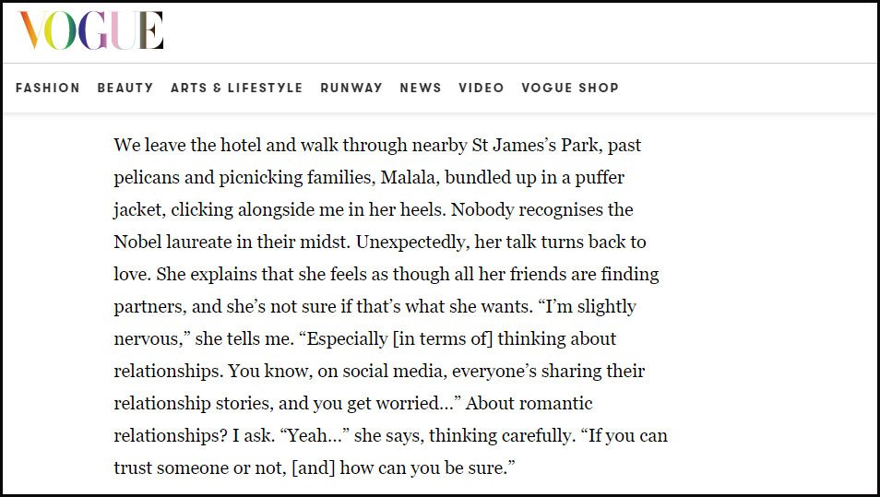Click the bracketed "[in terms of]" text
The width and height of the screenshot is (880, 497).
443,339
